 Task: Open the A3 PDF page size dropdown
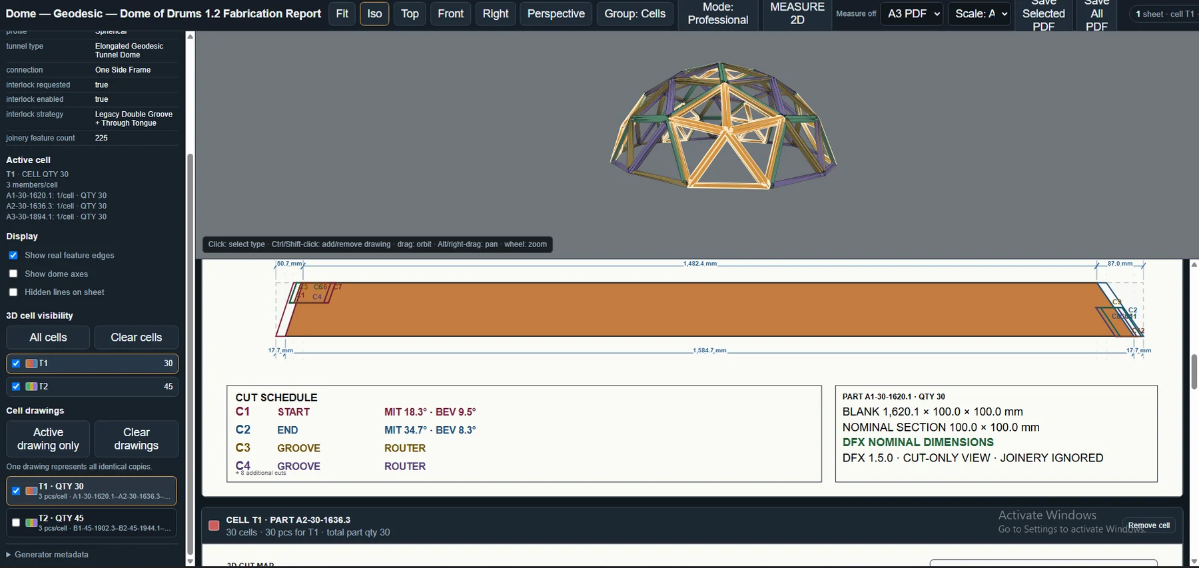912,13
